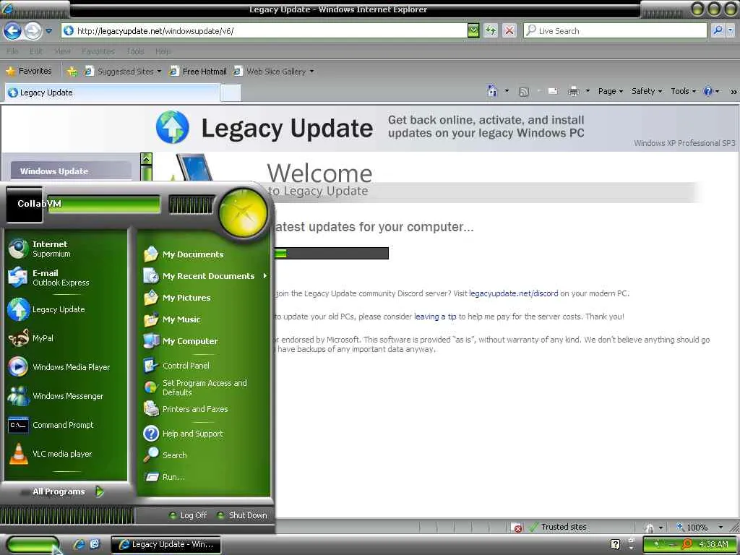Click the Live Search box
The image size is (740, 555).
[616, 31]
